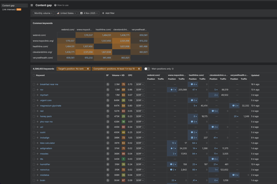Remove the Target's position filter via X
Screen dimensions: 277x184
tap(87, 68)
